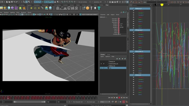Open the Shading menu in the viewport panel

coord(6,12)
